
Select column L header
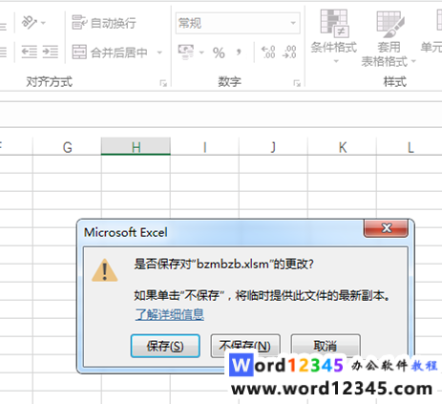[410, 147]
